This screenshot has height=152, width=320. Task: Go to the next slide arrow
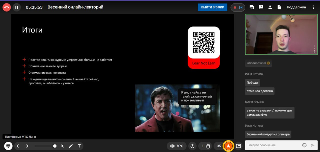[27, 146]
